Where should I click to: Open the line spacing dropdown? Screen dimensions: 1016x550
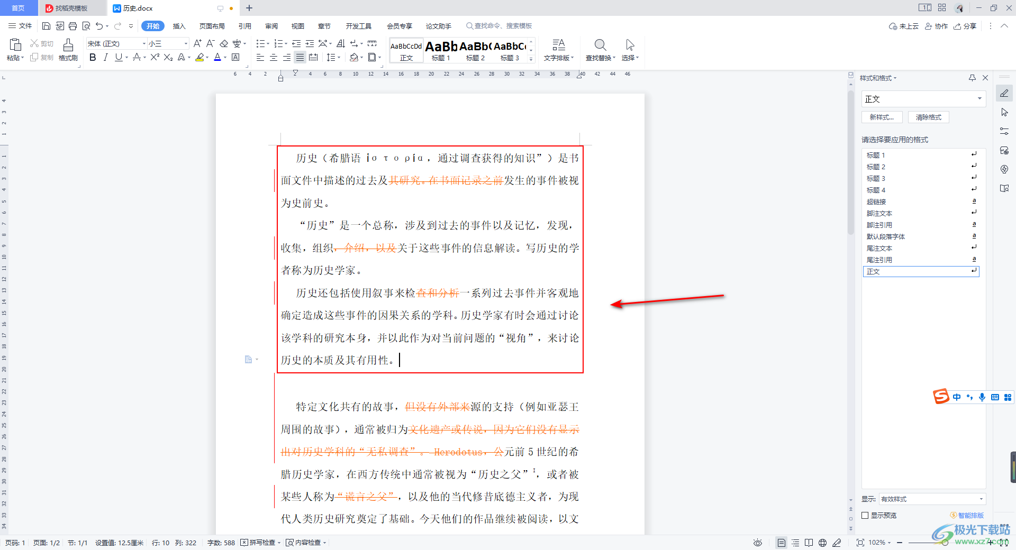click(x=339, y=57)
